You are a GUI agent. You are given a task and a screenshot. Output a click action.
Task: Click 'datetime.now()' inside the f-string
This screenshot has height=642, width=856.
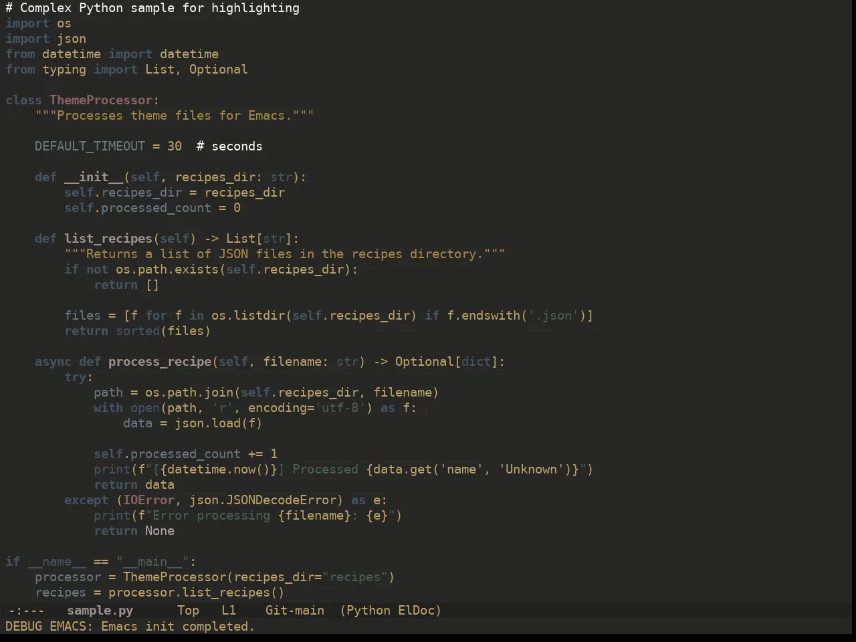coord(219,469)
